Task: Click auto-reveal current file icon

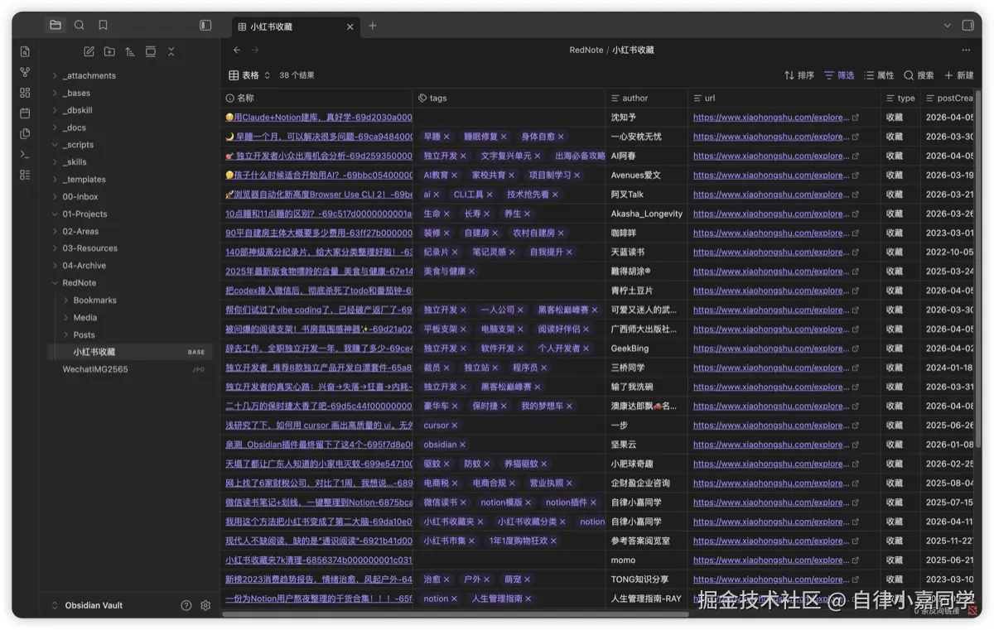Action: (x=151, y=51)
